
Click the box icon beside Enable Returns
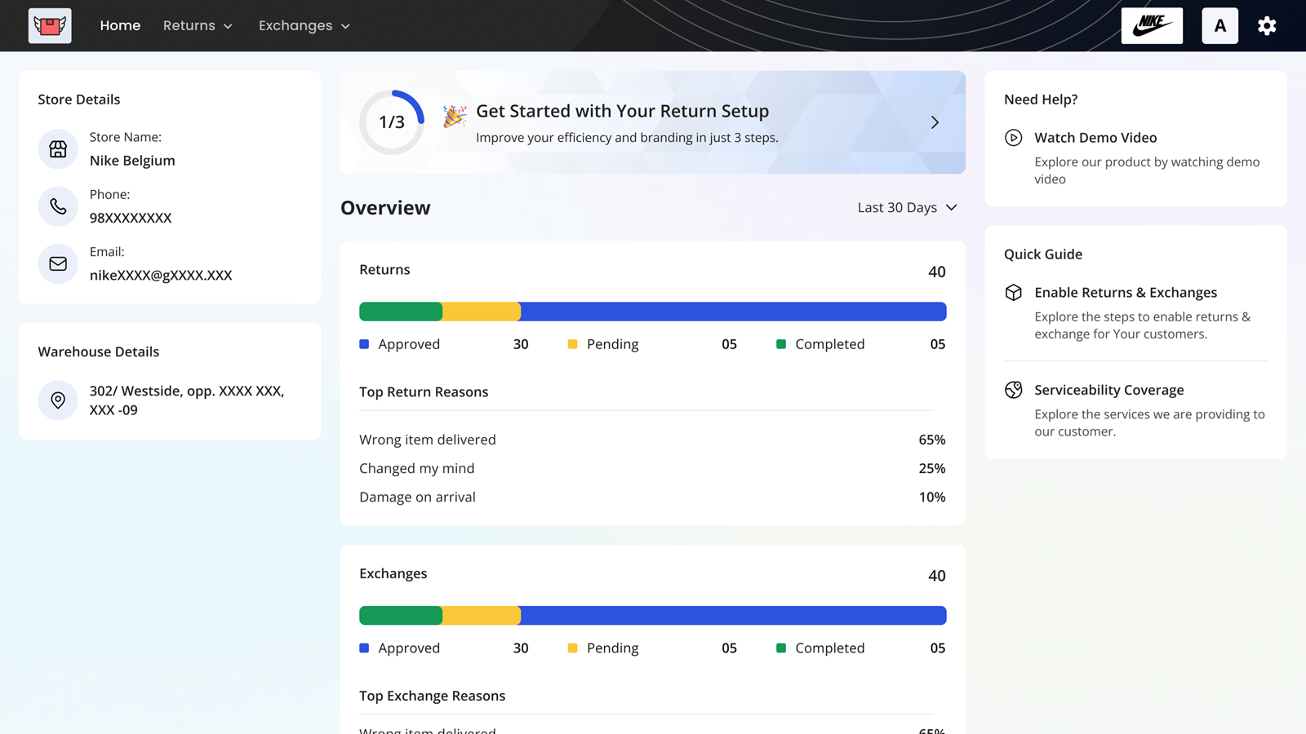coord(1013,293)
